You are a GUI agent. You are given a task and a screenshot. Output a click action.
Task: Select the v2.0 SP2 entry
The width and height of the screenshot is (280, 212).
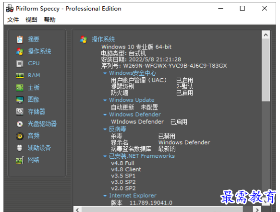tap(123, 188)
